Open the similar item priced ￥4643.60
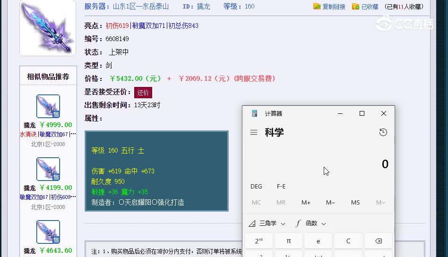Image resolution: width=448 pixels, height=257 pixels. coord(48,231)
